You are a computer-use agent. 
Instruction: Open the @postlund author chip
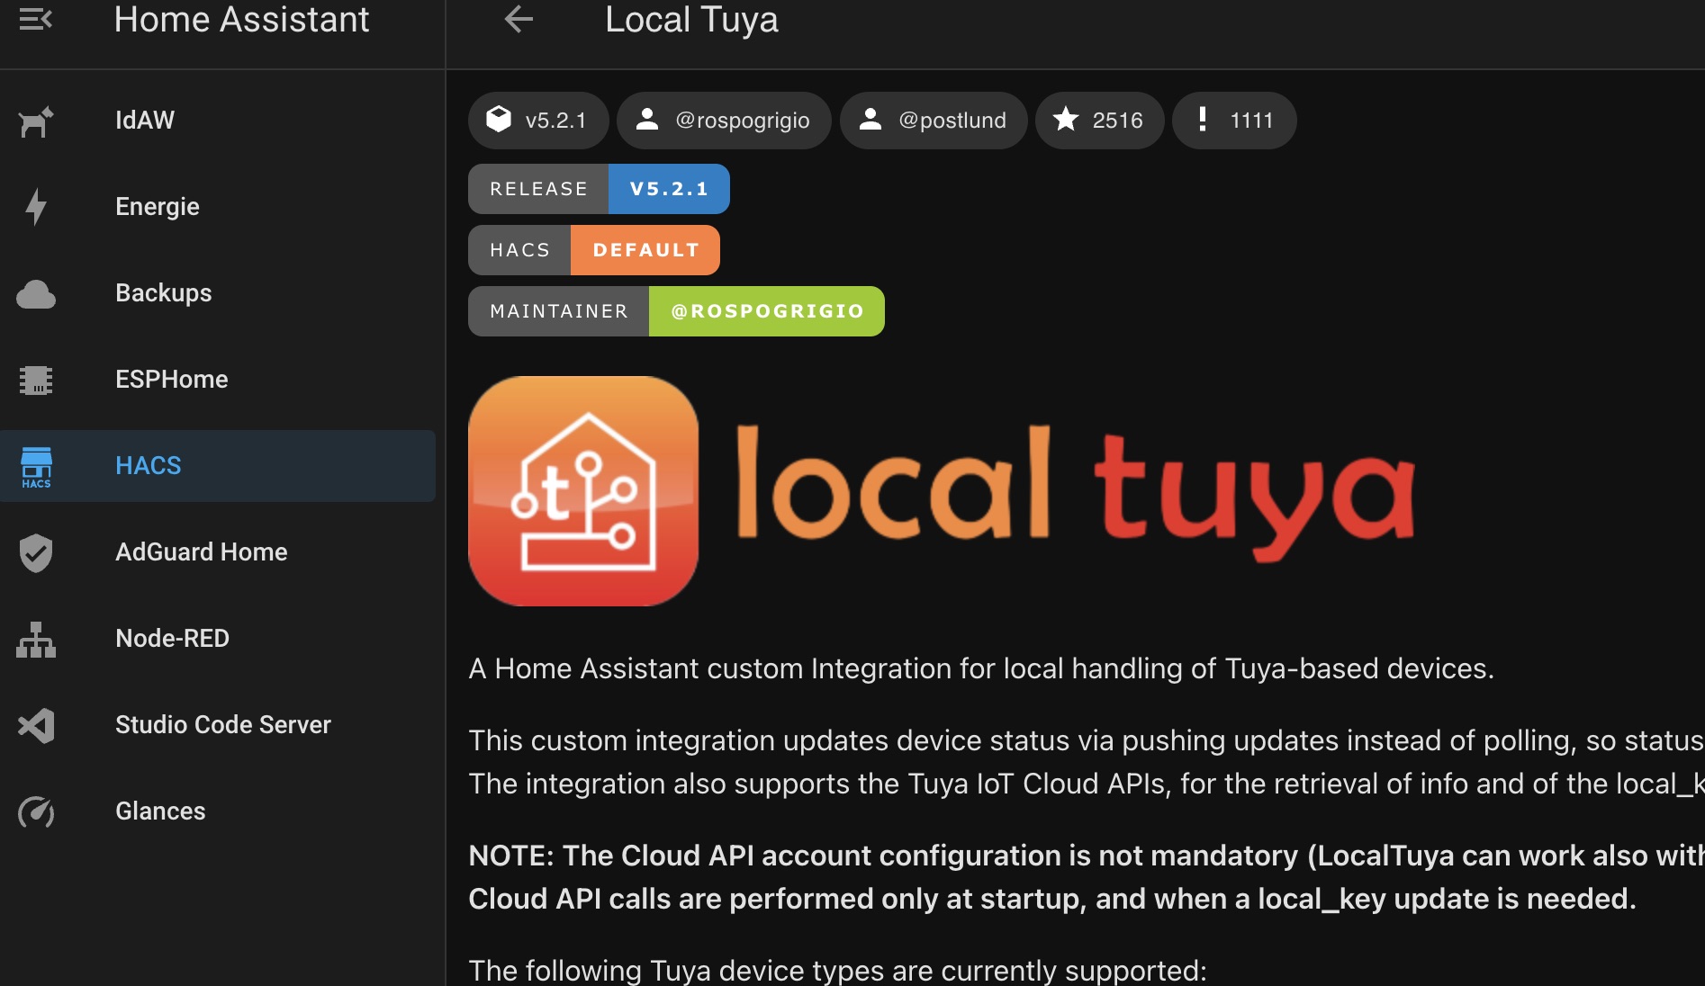[934, 121]
